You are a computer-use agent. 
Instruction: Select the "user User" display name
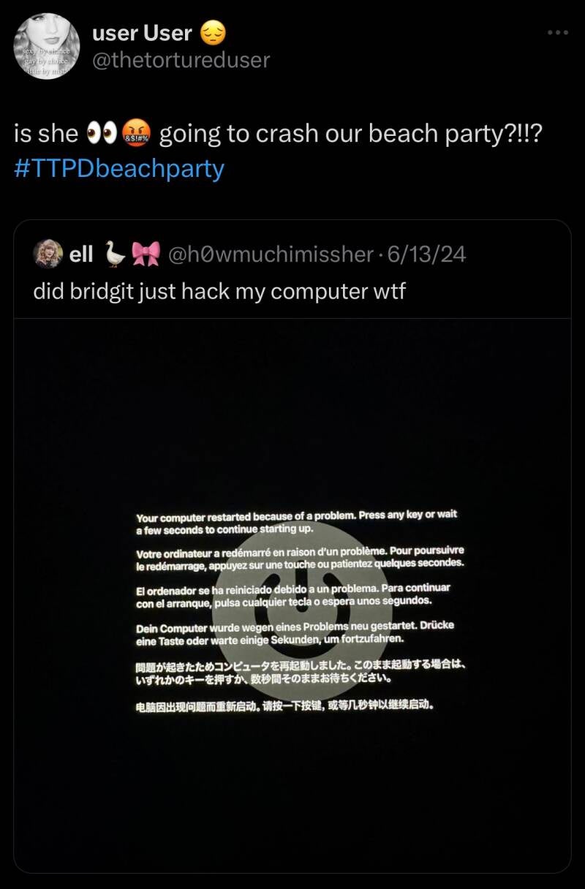143,32
